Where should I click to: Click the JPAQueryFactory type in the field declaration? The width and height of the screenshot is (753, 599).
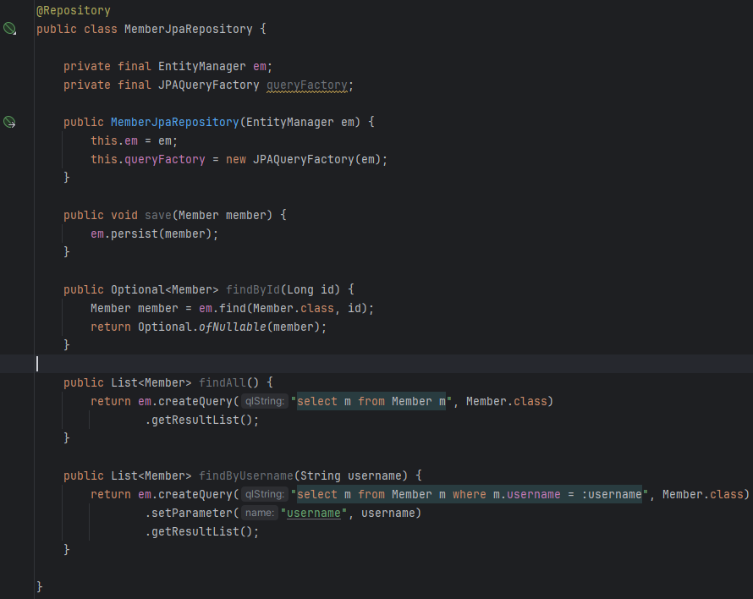[208, 85]
